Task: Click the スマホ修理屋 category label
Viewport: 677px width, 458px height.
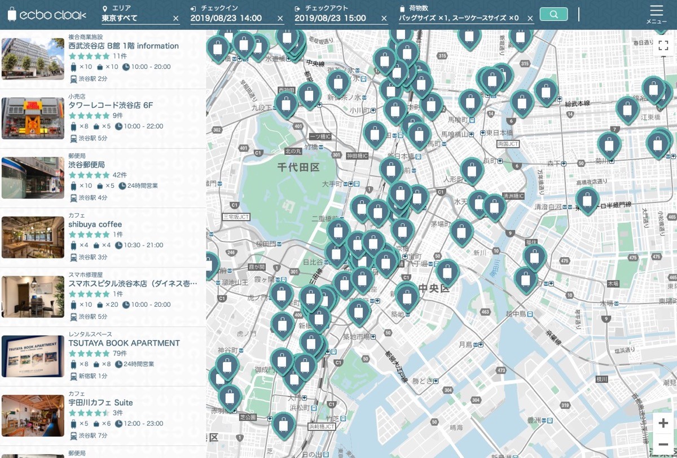Action: tap(85, 275)
